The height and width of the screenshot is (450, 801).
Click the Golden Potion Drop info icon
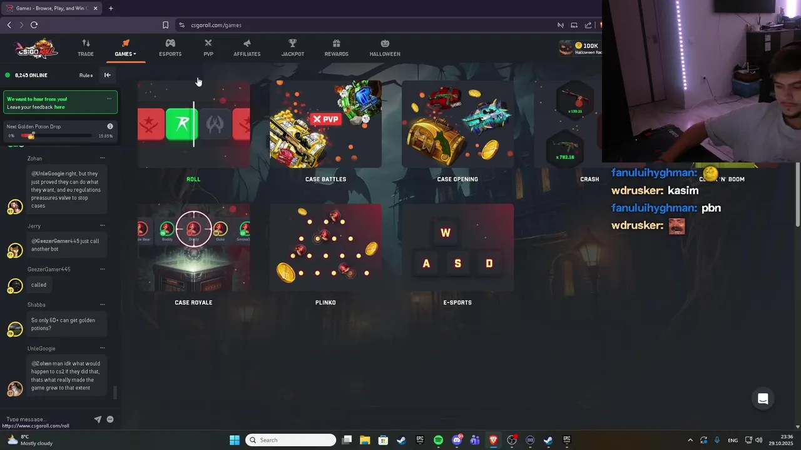coord(110,126)
